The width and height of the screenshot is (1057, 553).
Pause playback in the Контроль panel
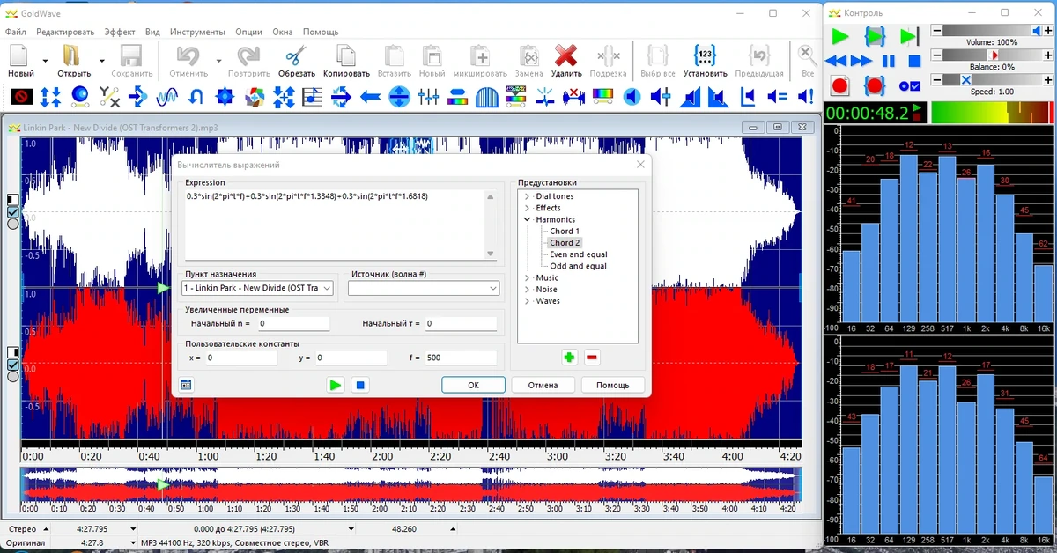coord(888,61)
